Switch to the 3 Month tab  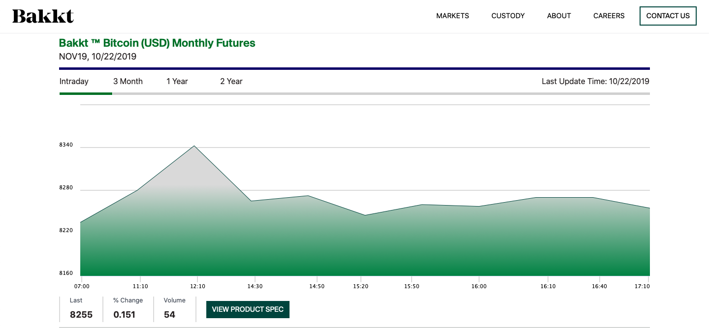(x=128, y=81)
